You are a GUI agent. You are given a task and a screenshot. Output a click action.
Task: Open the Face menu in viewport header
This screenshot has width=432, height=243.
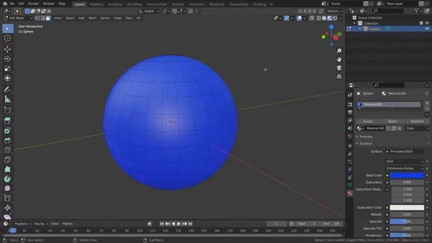129,18
